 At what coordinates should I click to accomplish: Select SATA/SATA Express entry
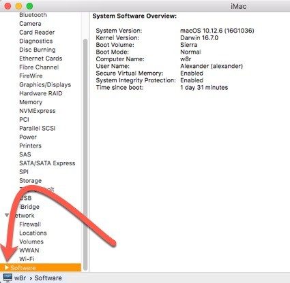point(47,163)
